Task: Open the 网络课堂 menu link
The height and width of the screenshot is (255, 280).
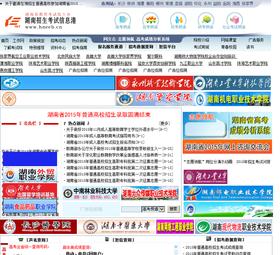Action: [x=229, y=40]
